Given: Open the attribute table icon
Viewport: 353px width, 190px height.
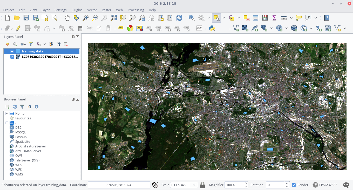Looking at the screenshot, I should click(x=256, y=18).
